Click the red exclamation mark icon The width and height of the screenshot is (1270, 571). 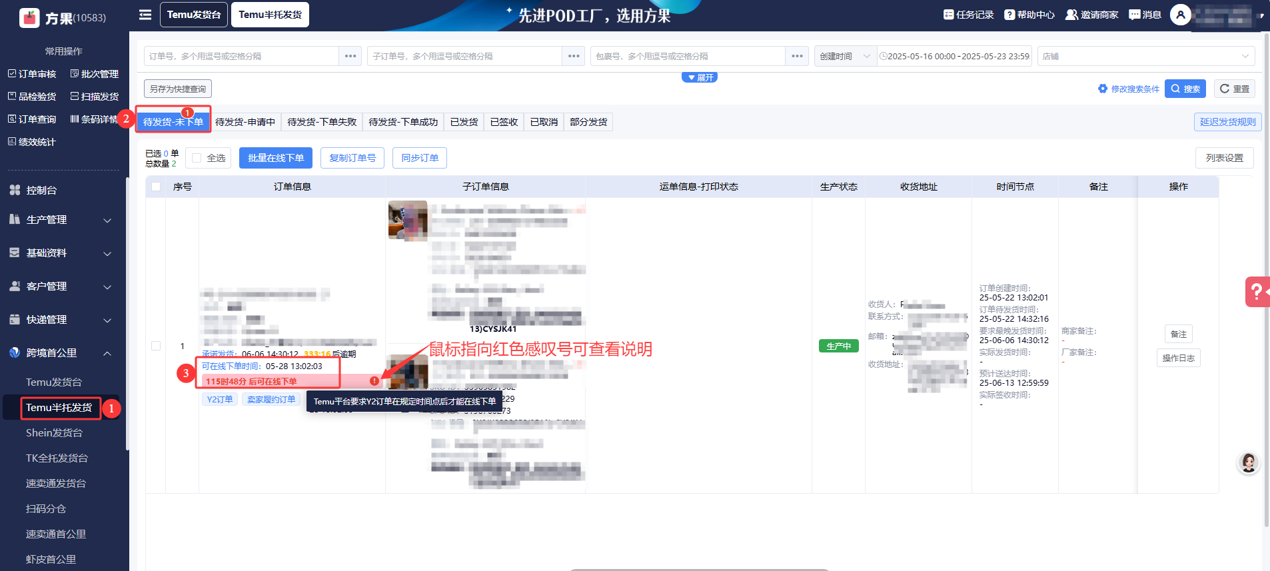click(374, 381)
